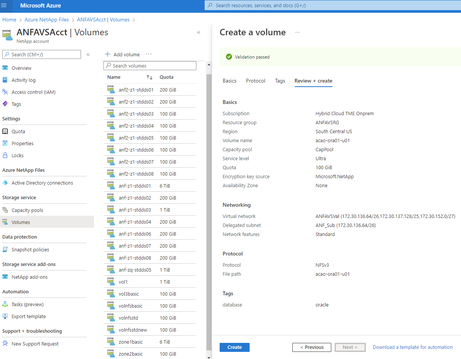461x359 pixels.
Task: Click the Capacity pools icon
Action: click(5, 210)
